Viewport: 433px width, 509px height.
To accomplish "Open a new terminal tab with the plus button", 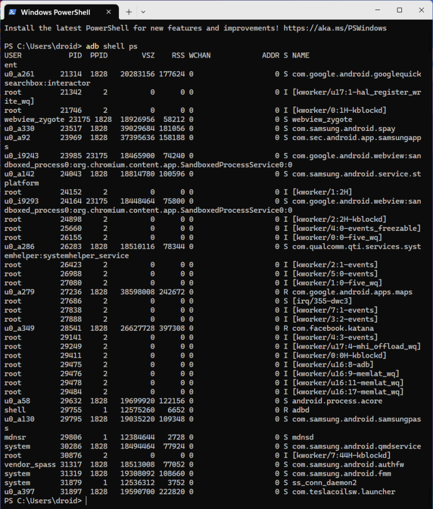I will pyautogui.click(x=129, y=11).
